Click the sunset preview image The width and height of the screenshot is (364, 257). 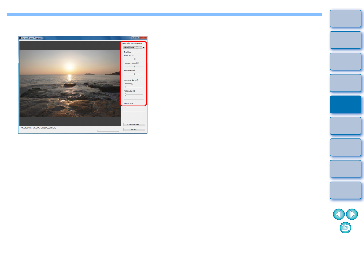click(70, 84)
